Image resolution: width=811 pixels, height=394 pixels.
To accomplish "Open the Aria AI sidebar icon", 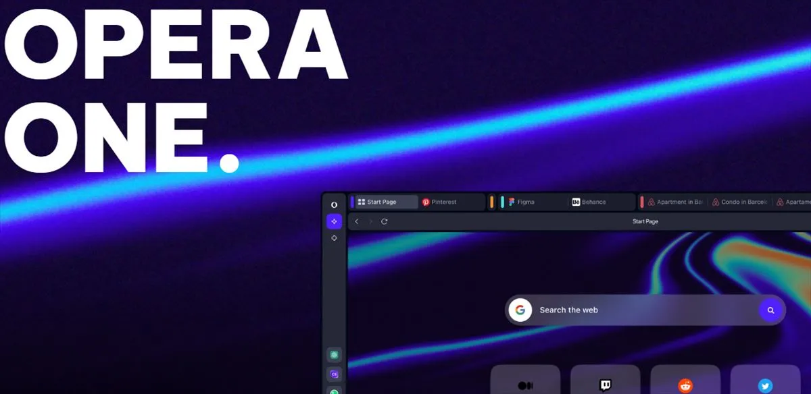I will 334,221.
